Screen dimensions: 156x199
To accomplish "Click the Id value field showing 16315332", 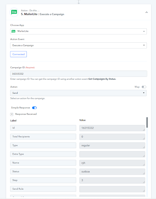I will tap(112, 128).
